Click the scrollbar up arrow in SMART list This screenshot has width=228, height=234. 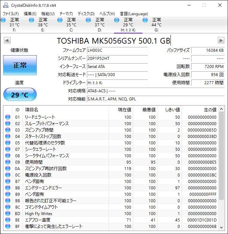tap(222, 109)
